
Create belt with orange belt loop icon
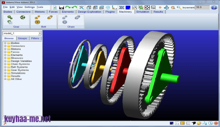pos(50,17)
